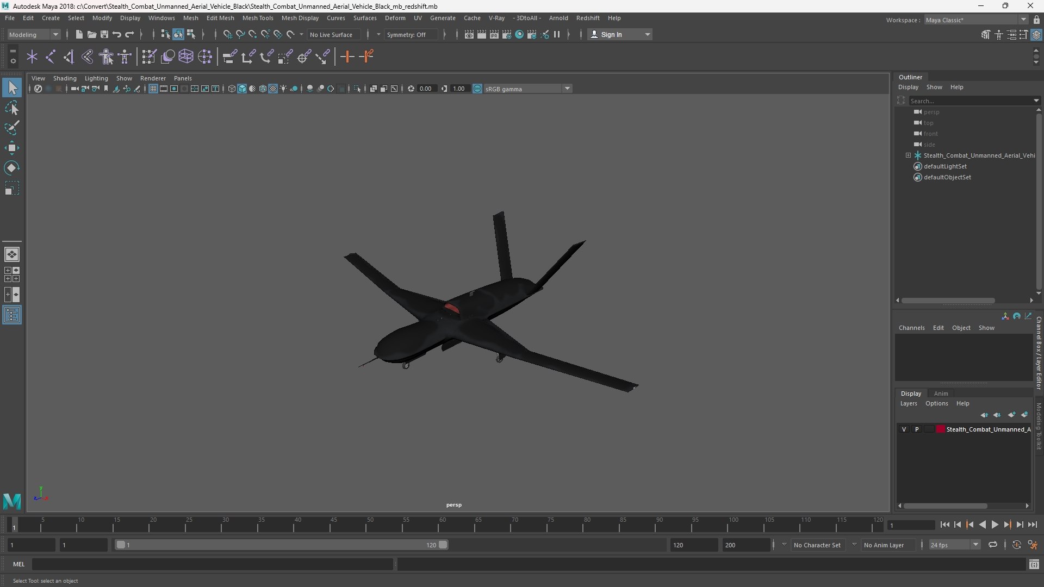Open the Workspace Maya Classic dropdown
Viewport: 1044px width, 587px height.
click(975, 20)
